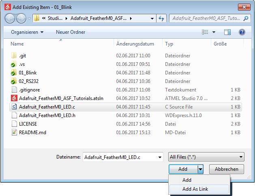The width and height of the screenshot is (255, 196).
Task: Select the 01_Blink folder icon
Action: pyautogui.click(x=14, y=72)
